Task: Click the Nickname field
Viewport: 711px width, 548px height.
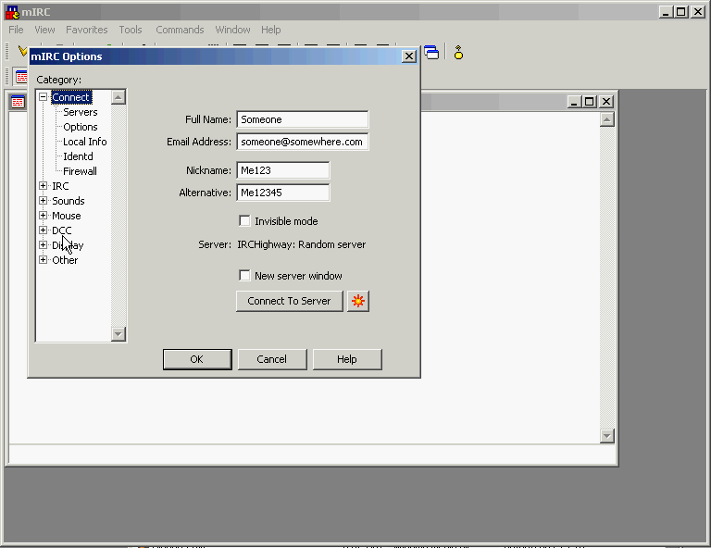Action: [x=283, y=170]
